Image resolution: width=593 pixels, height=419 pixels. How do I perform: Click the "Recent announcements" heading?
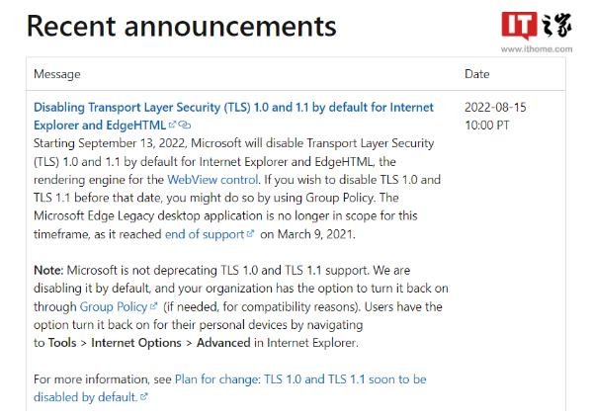[181, 26]
